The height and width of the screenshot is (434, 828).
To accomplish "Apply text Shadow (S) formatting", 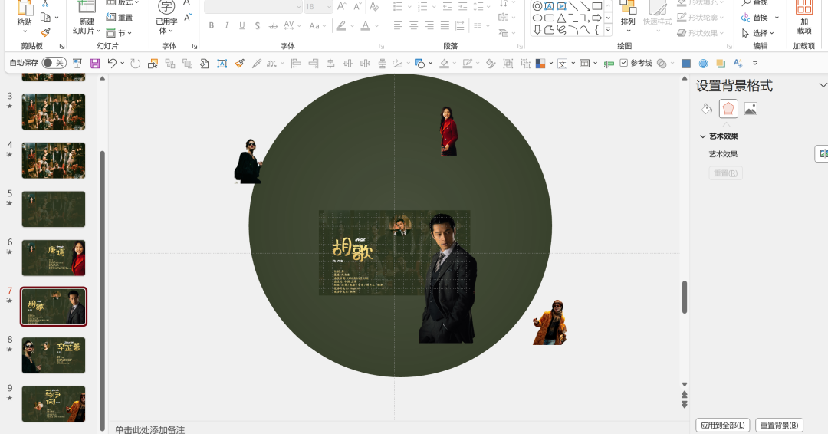I will 257,25.
